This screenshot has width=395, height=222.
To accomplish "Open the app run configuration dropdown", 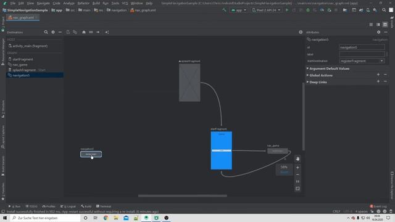I will [x=239, y=10].
